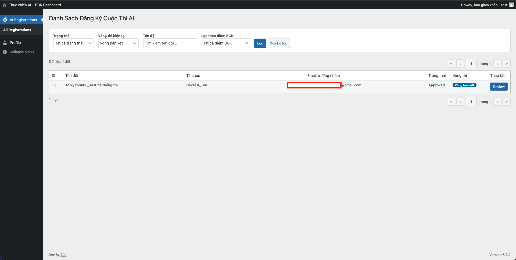Screen dimensions: 516x260
Task: Open the Profile menu item
Action: [x=15, y=43]
